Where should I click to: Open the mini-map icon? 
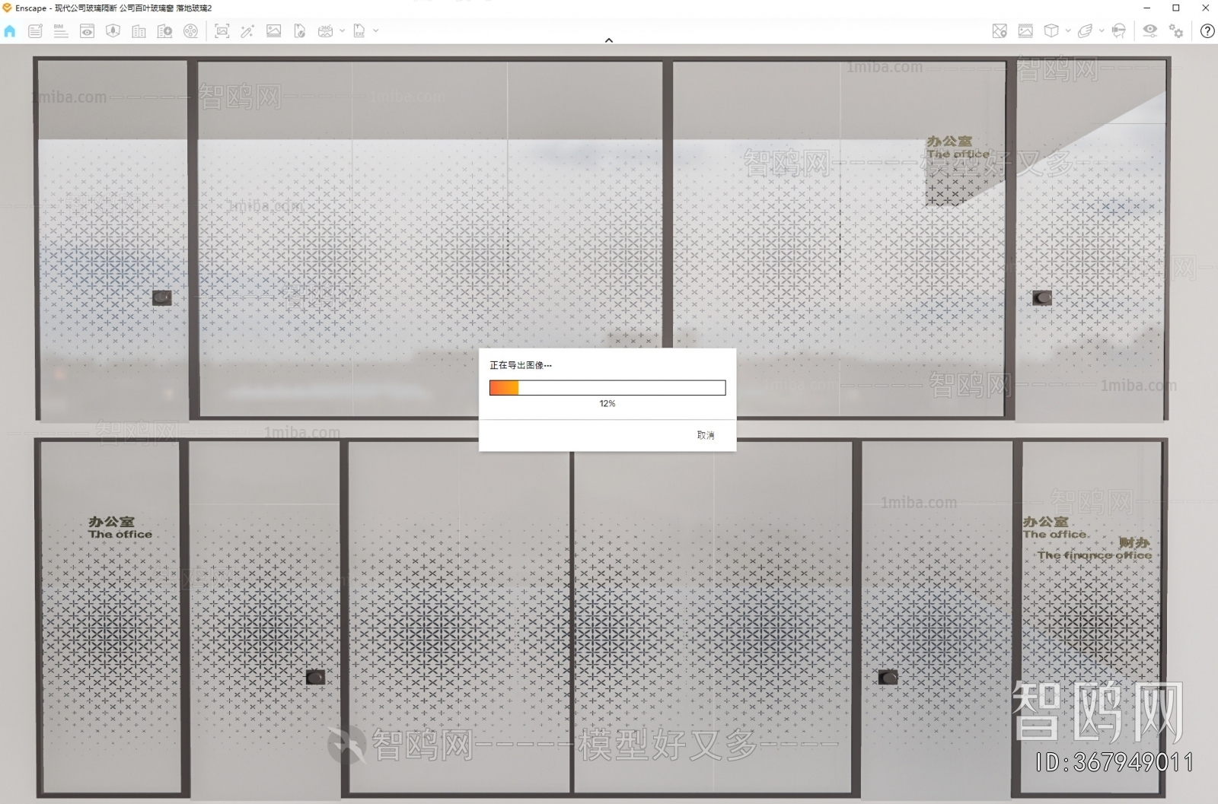1000,31
